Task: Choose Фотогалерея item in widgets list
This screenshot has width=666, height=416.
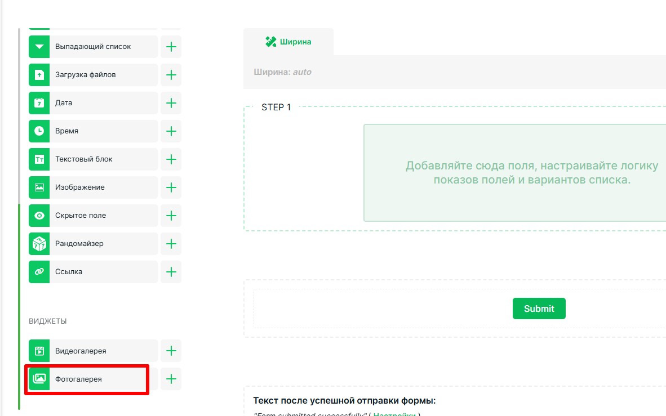Action: click(x=93, y=379)
